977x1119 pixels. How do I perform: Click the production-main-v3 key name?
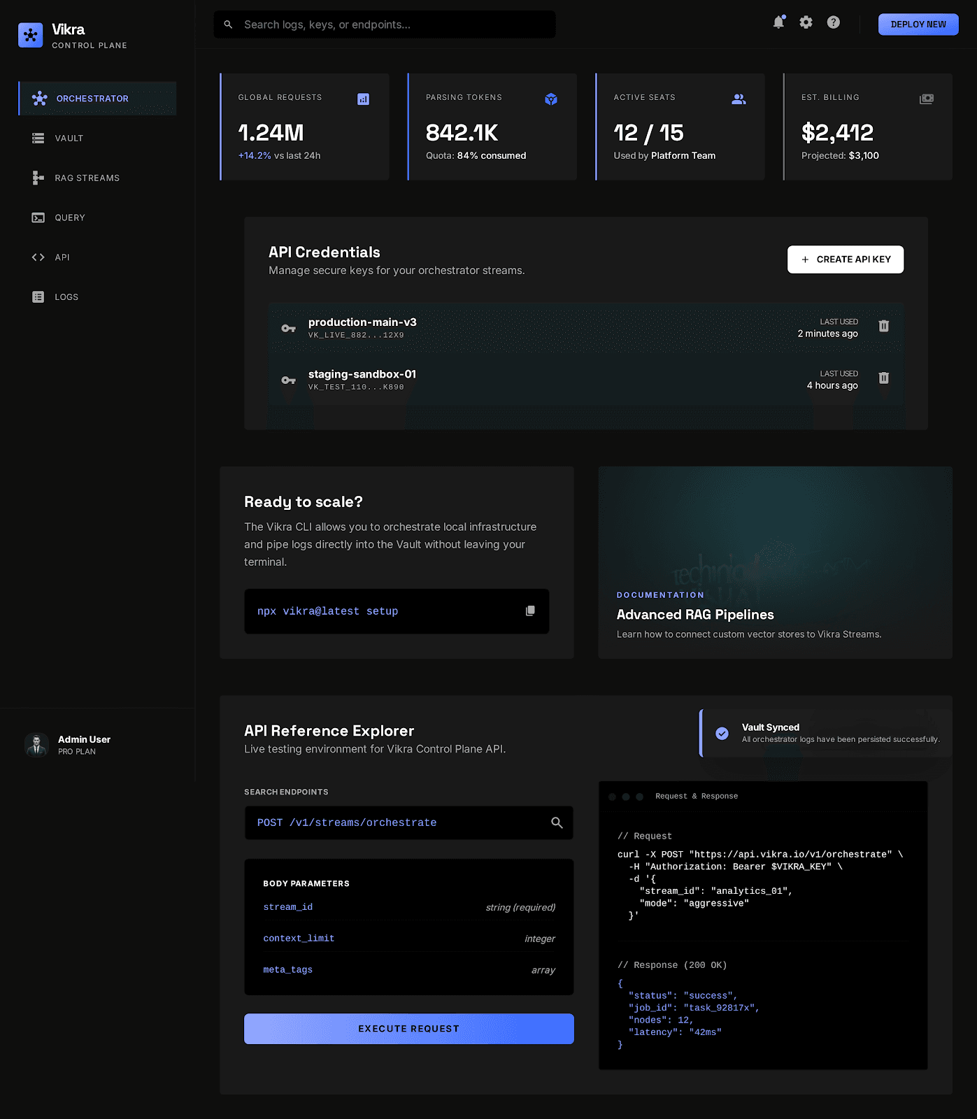tap(362, 322)
